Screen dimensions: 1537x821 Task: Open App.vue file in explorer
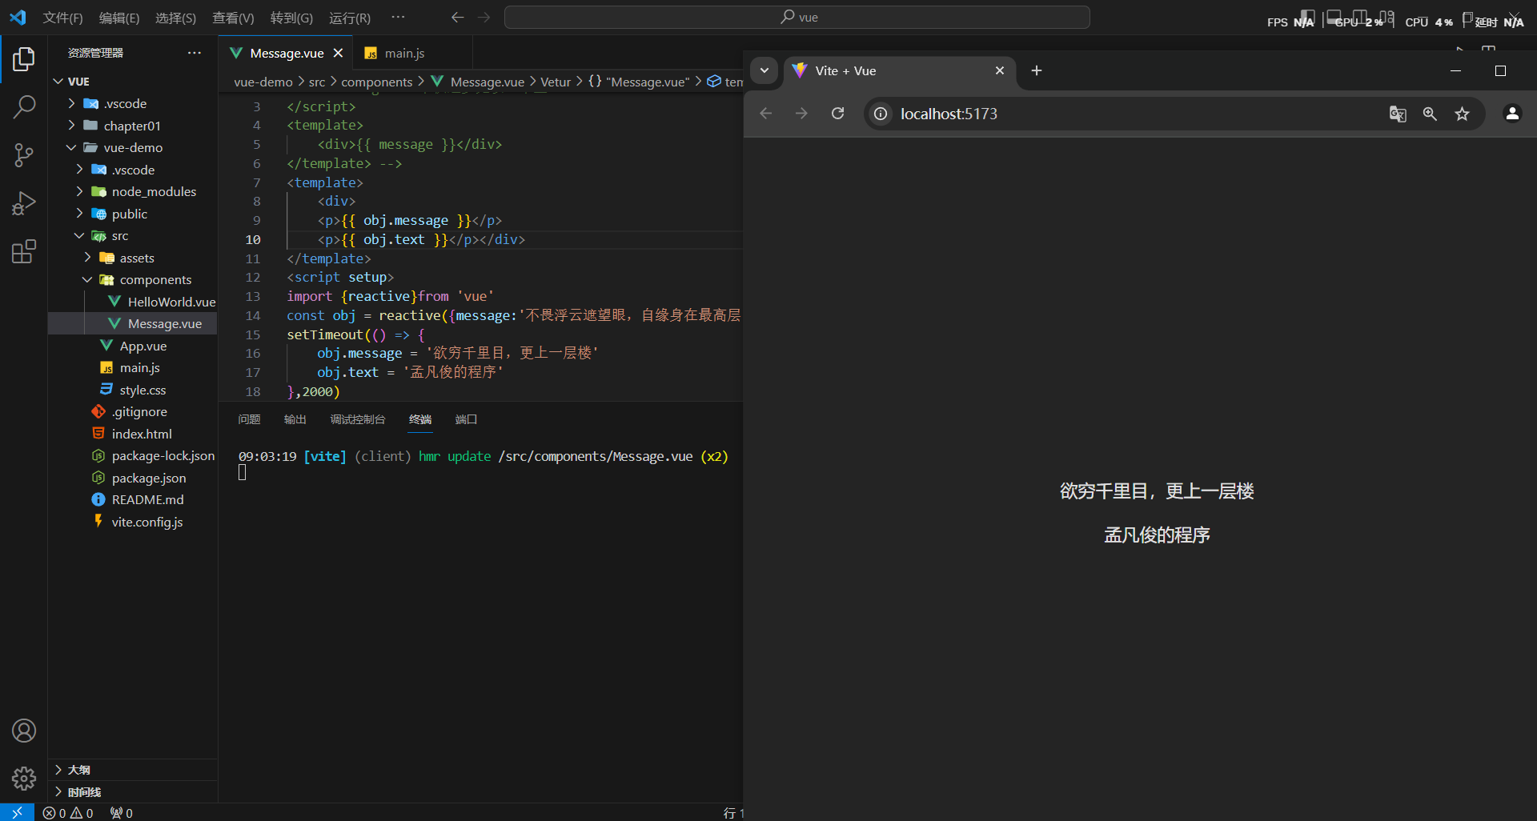click(x=133, y=346)
